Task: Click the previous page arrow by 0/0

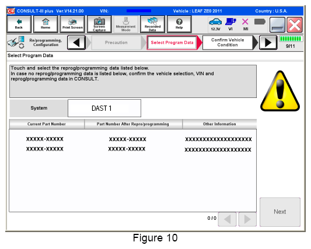Action: coord(228,219)
